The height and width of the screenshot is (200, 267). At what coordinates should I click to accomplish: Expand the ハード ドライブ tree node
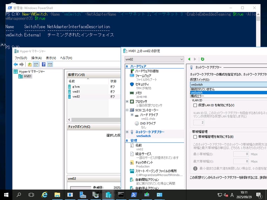pyautogui.click(x=132, y=115)
